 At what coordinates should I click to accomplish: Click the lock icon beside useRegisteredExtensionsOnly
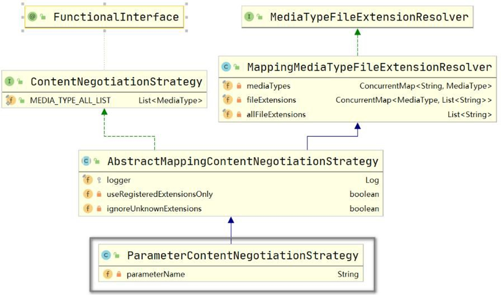[99, 194]
